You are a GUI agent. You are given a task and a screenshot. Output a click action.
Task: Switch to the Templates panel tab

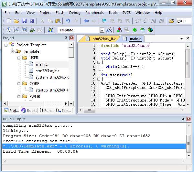pyautogui.click(x=64, y=110)
